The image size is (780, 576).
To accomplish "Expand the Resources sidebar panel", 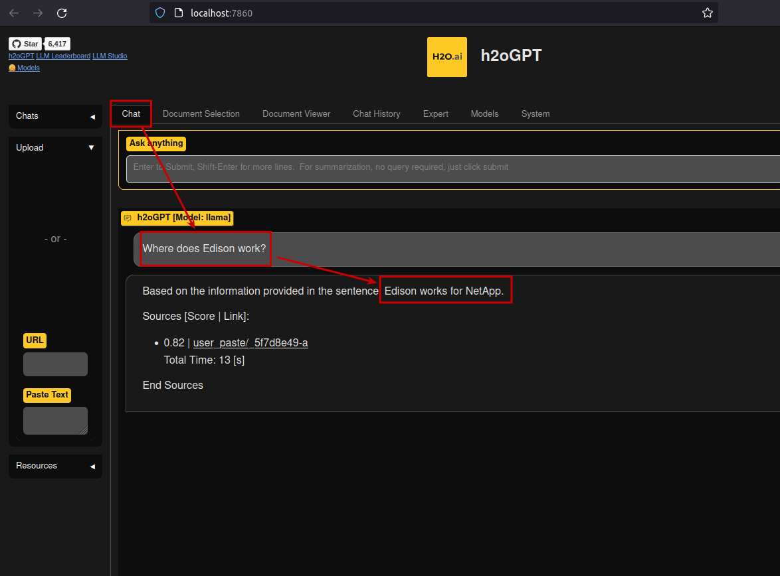I will click(x=55, y=466).
